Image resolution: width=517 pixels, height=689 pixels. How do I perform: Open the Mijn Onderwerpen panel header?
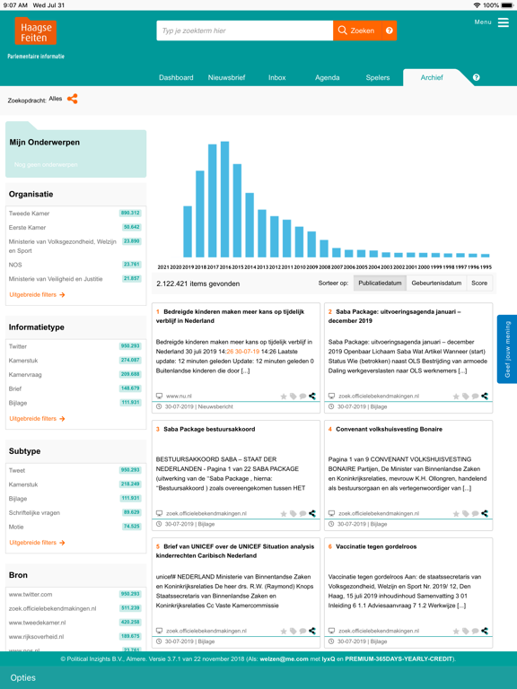point(44,143)
